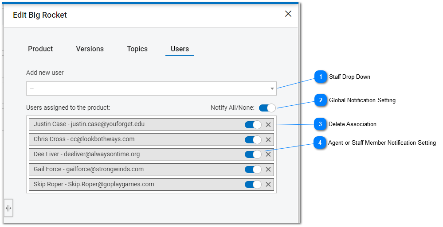Select Skip Roper - Skip.Roper@goplaygames.com text

click(x=94, y=184)
